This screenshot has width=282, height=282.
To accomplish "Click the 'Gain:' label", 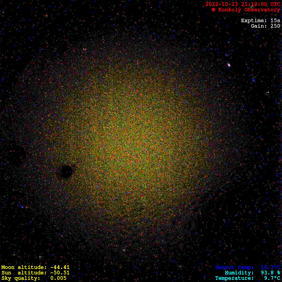I will coord(259,26).
